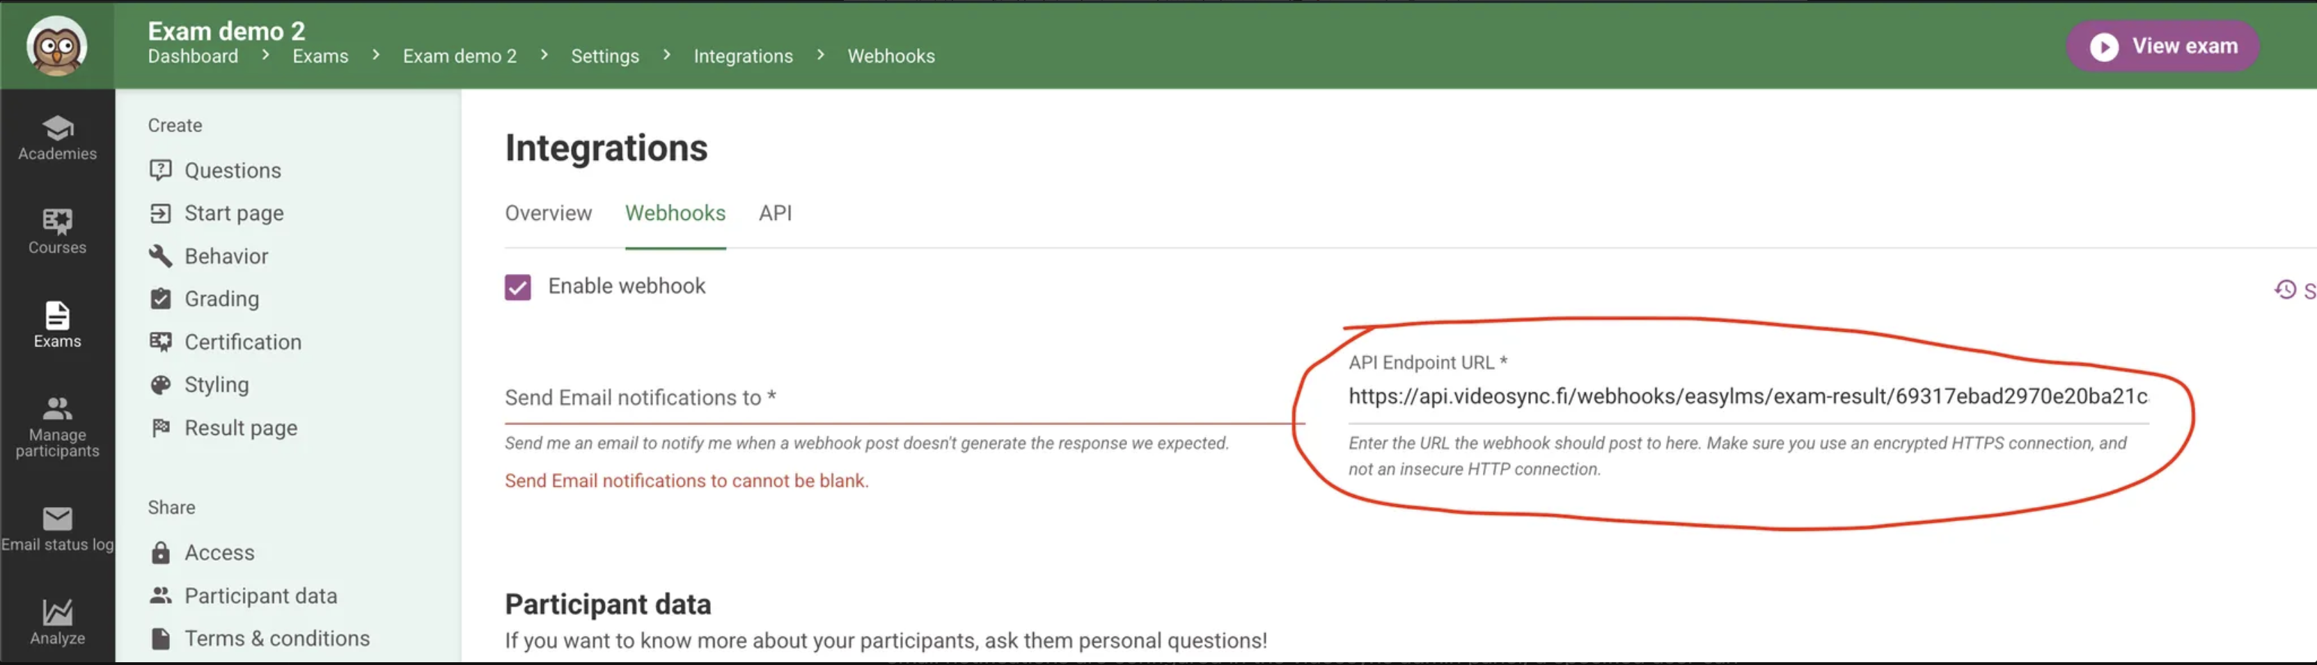Click the history clock icon
Screen dimensions: 2317x665
click(2284, 289)
